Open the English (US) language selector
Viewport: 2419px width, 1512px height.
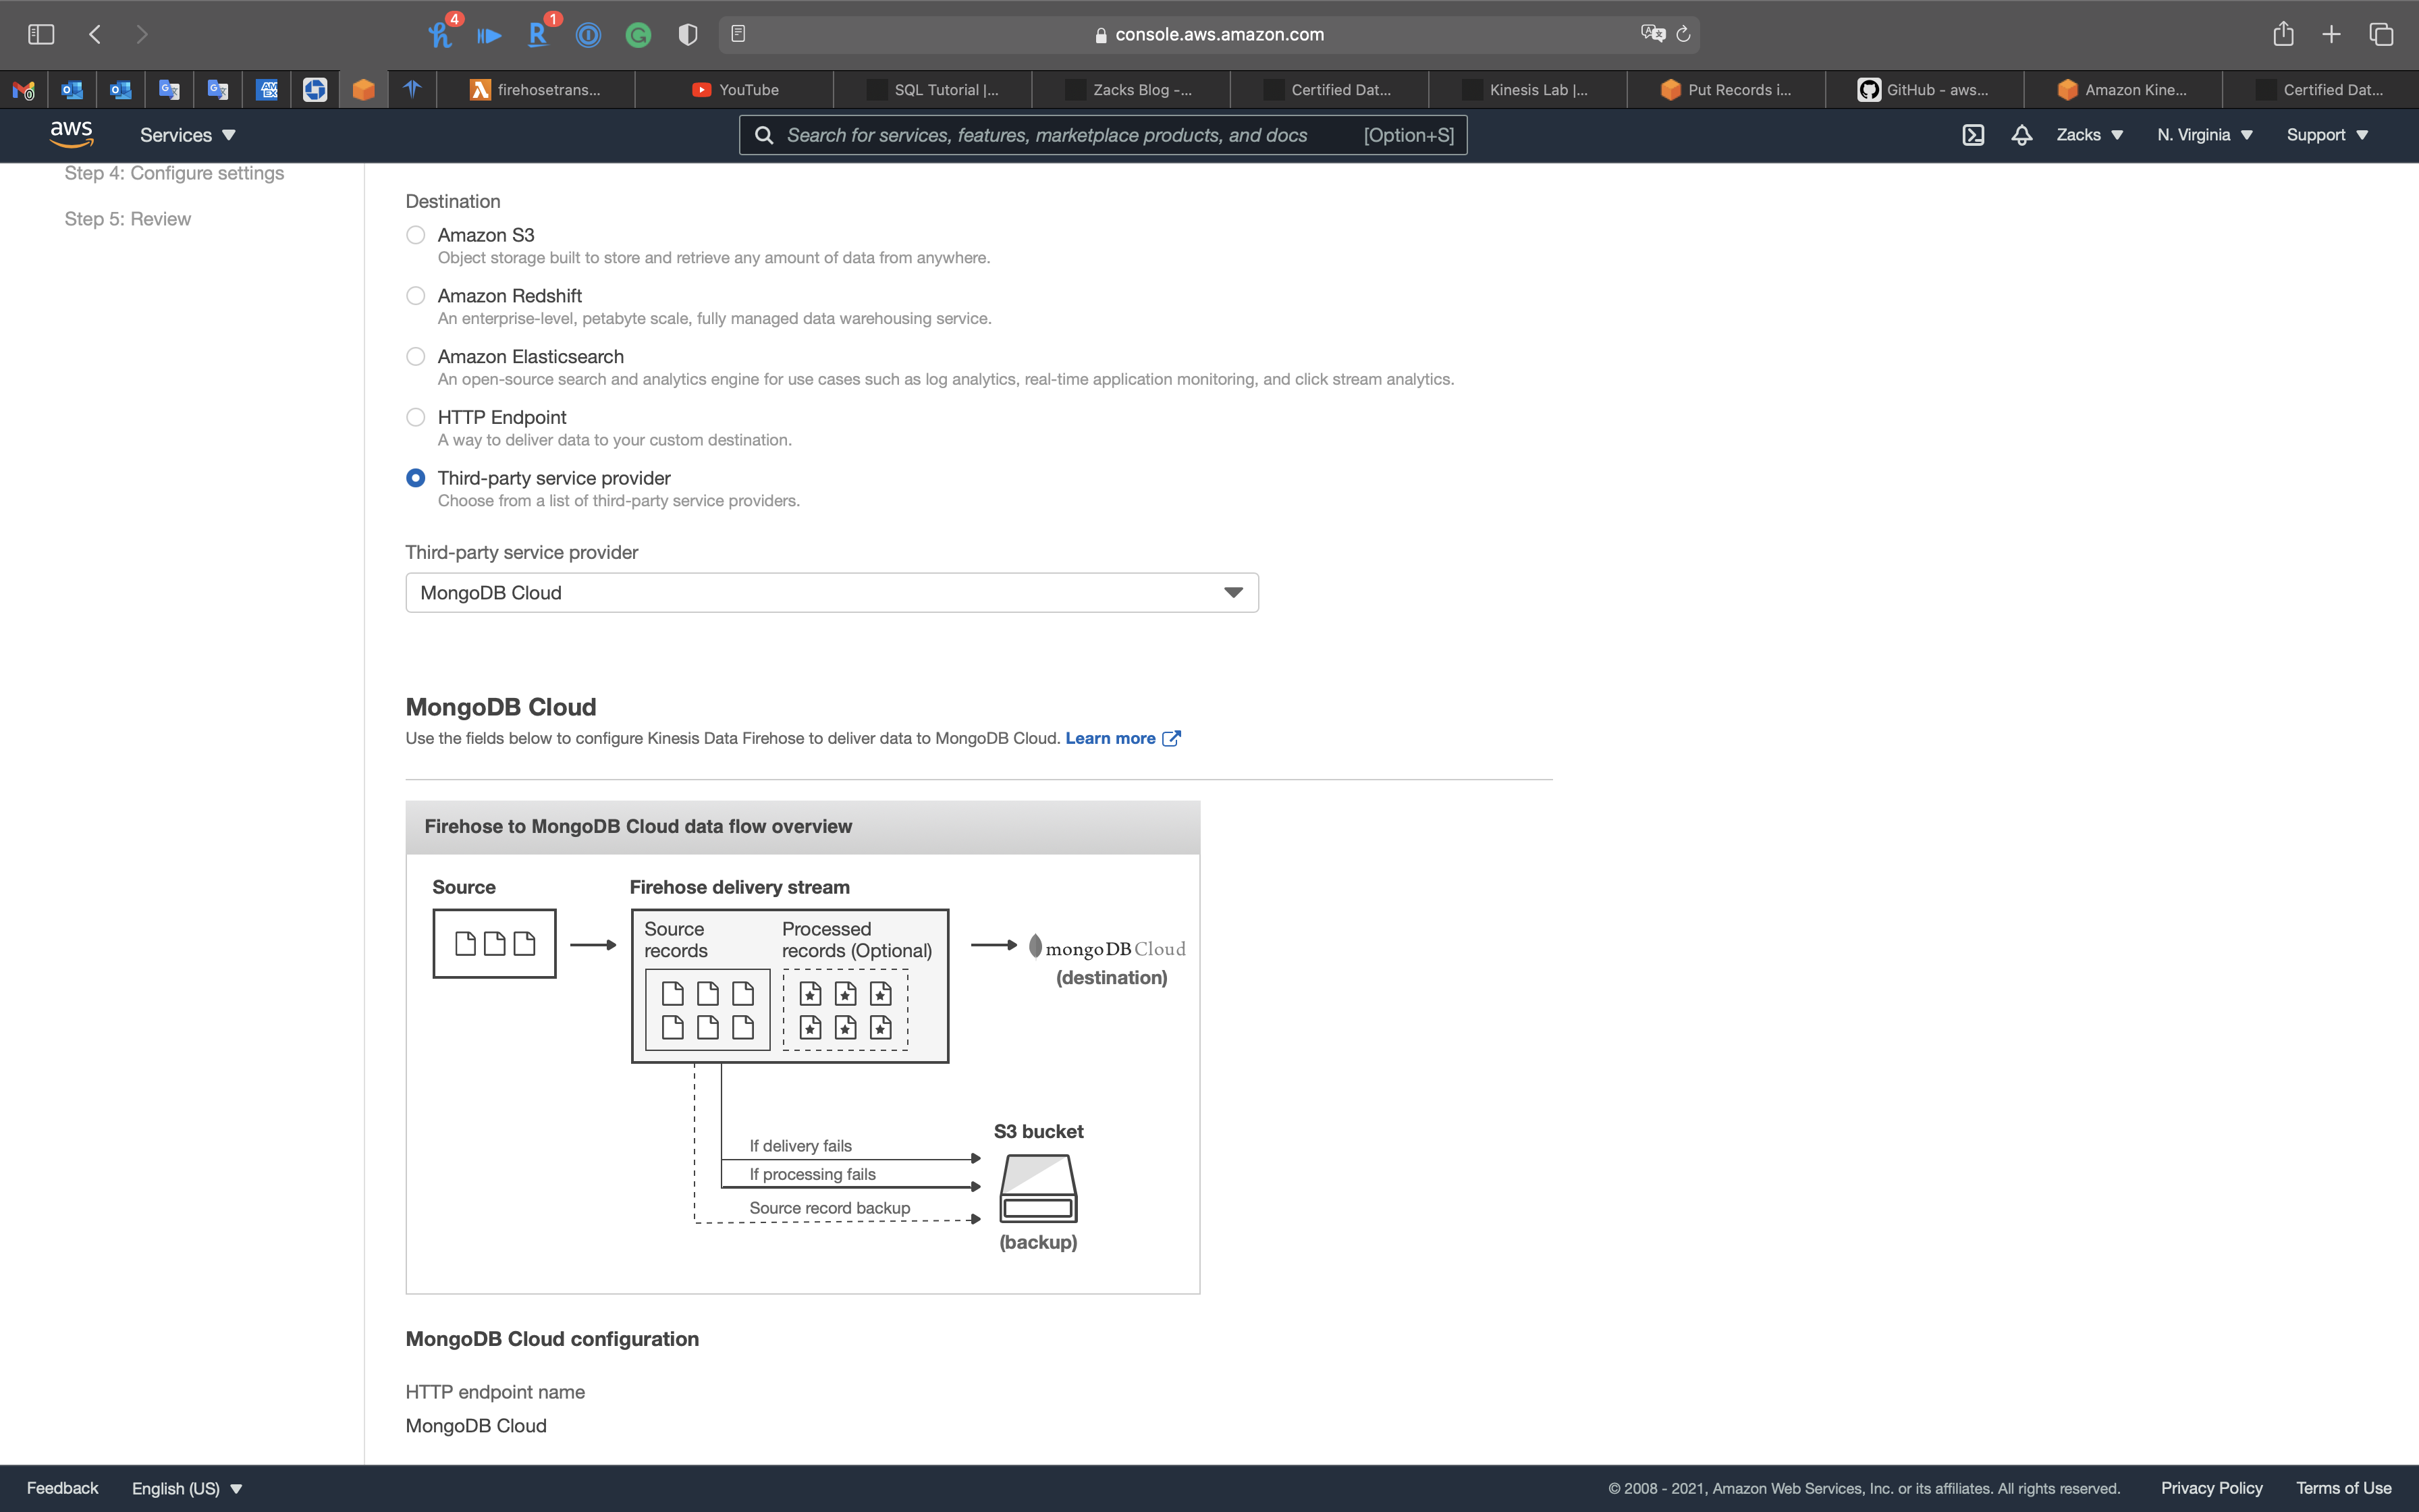(187, 1488)
